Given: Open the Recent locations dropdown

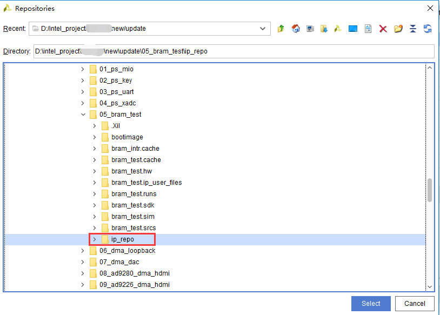Looking at the screenshot, I should (x=263, y=29).
